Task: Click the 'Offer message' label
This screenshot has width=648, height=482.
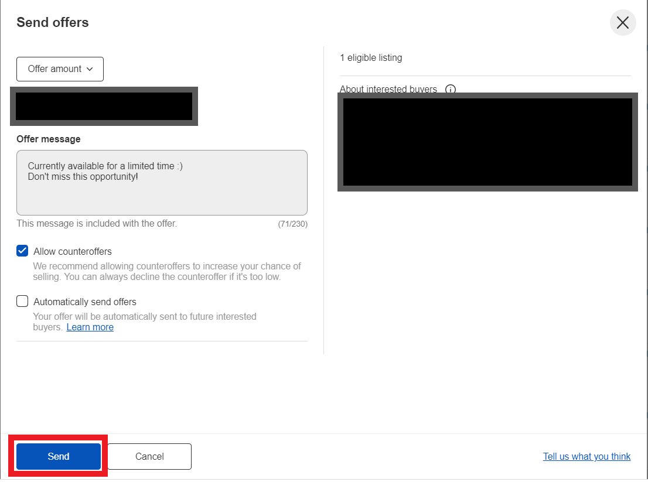Action: click(x=49, y=139)
